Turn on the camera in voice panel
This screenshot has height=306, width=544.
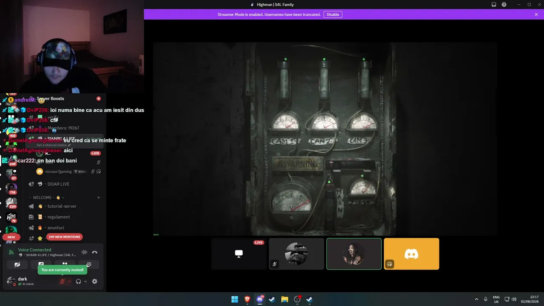click(x=17, y=264)
